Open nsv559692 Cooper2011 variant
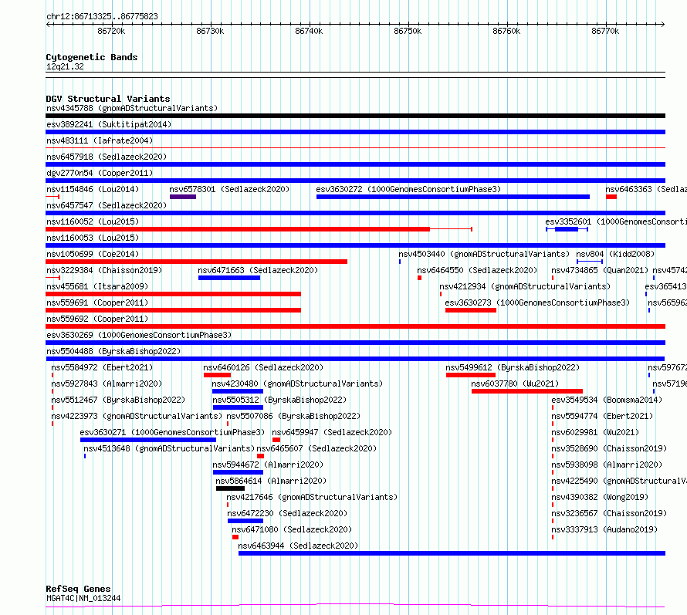This screenshot has width=687, height=615. click(97, 319)
